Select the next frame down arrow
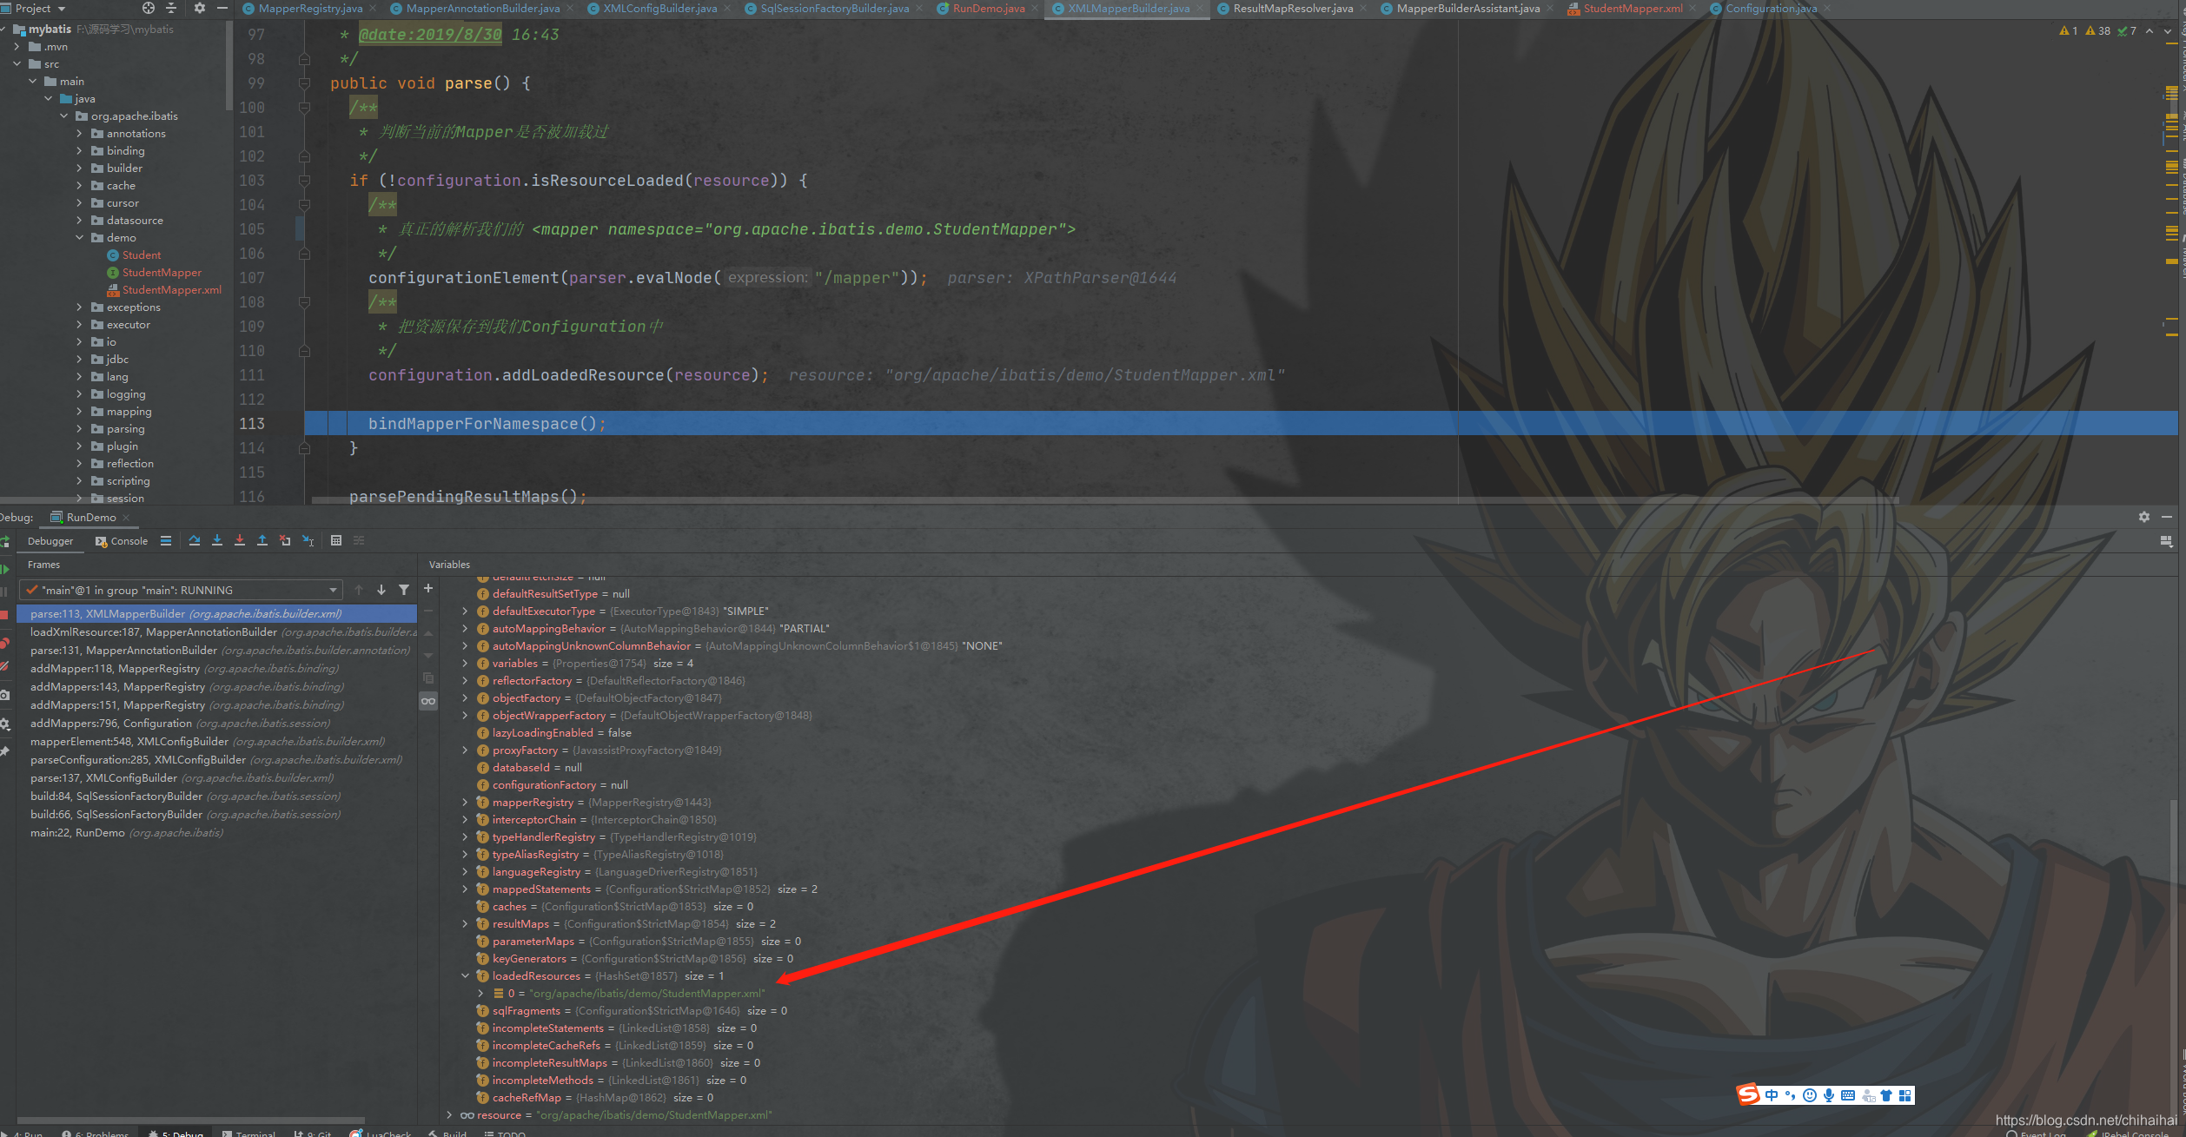Image resolution: width=2186 pixels, height=1137 pixels. tap(381, 590)
